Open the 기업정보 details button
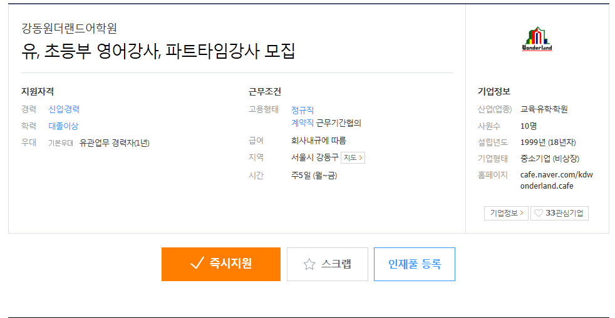615x318 pixels. [506, 213]
